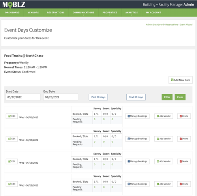Click the calendar icon in Add New Date
Image resolution: width=197 pixels, height=196 pixels.
(172, 80)
